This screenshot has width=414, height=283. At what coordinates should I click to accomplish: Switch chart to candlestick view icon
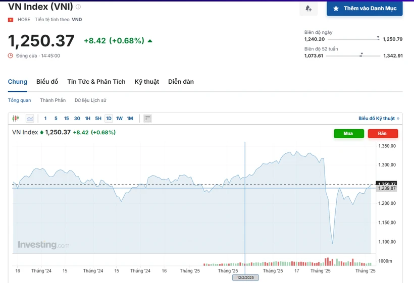point(16,119)
